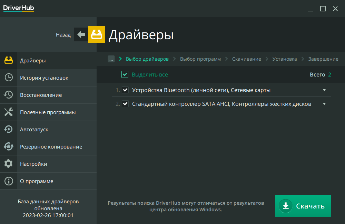The height and width of the screenshot is (224, 345).
Task: Toggle the Выделить все checkbox
Action: [x=125, y=74]
